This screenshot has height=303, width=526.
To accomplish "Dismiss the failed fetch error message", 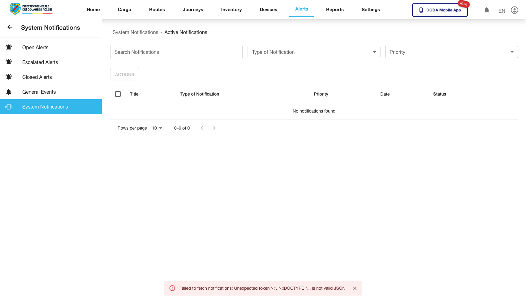I will coord(355,288).
